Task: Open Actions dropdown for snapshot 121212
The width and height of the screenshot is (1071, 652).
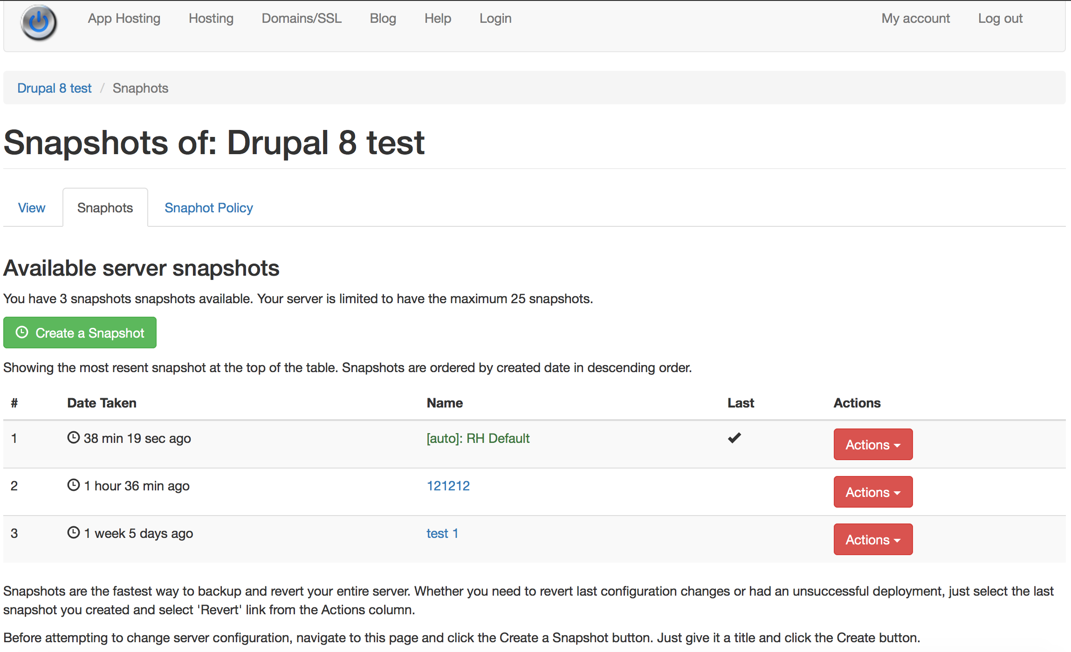Action: pos(873,492)
